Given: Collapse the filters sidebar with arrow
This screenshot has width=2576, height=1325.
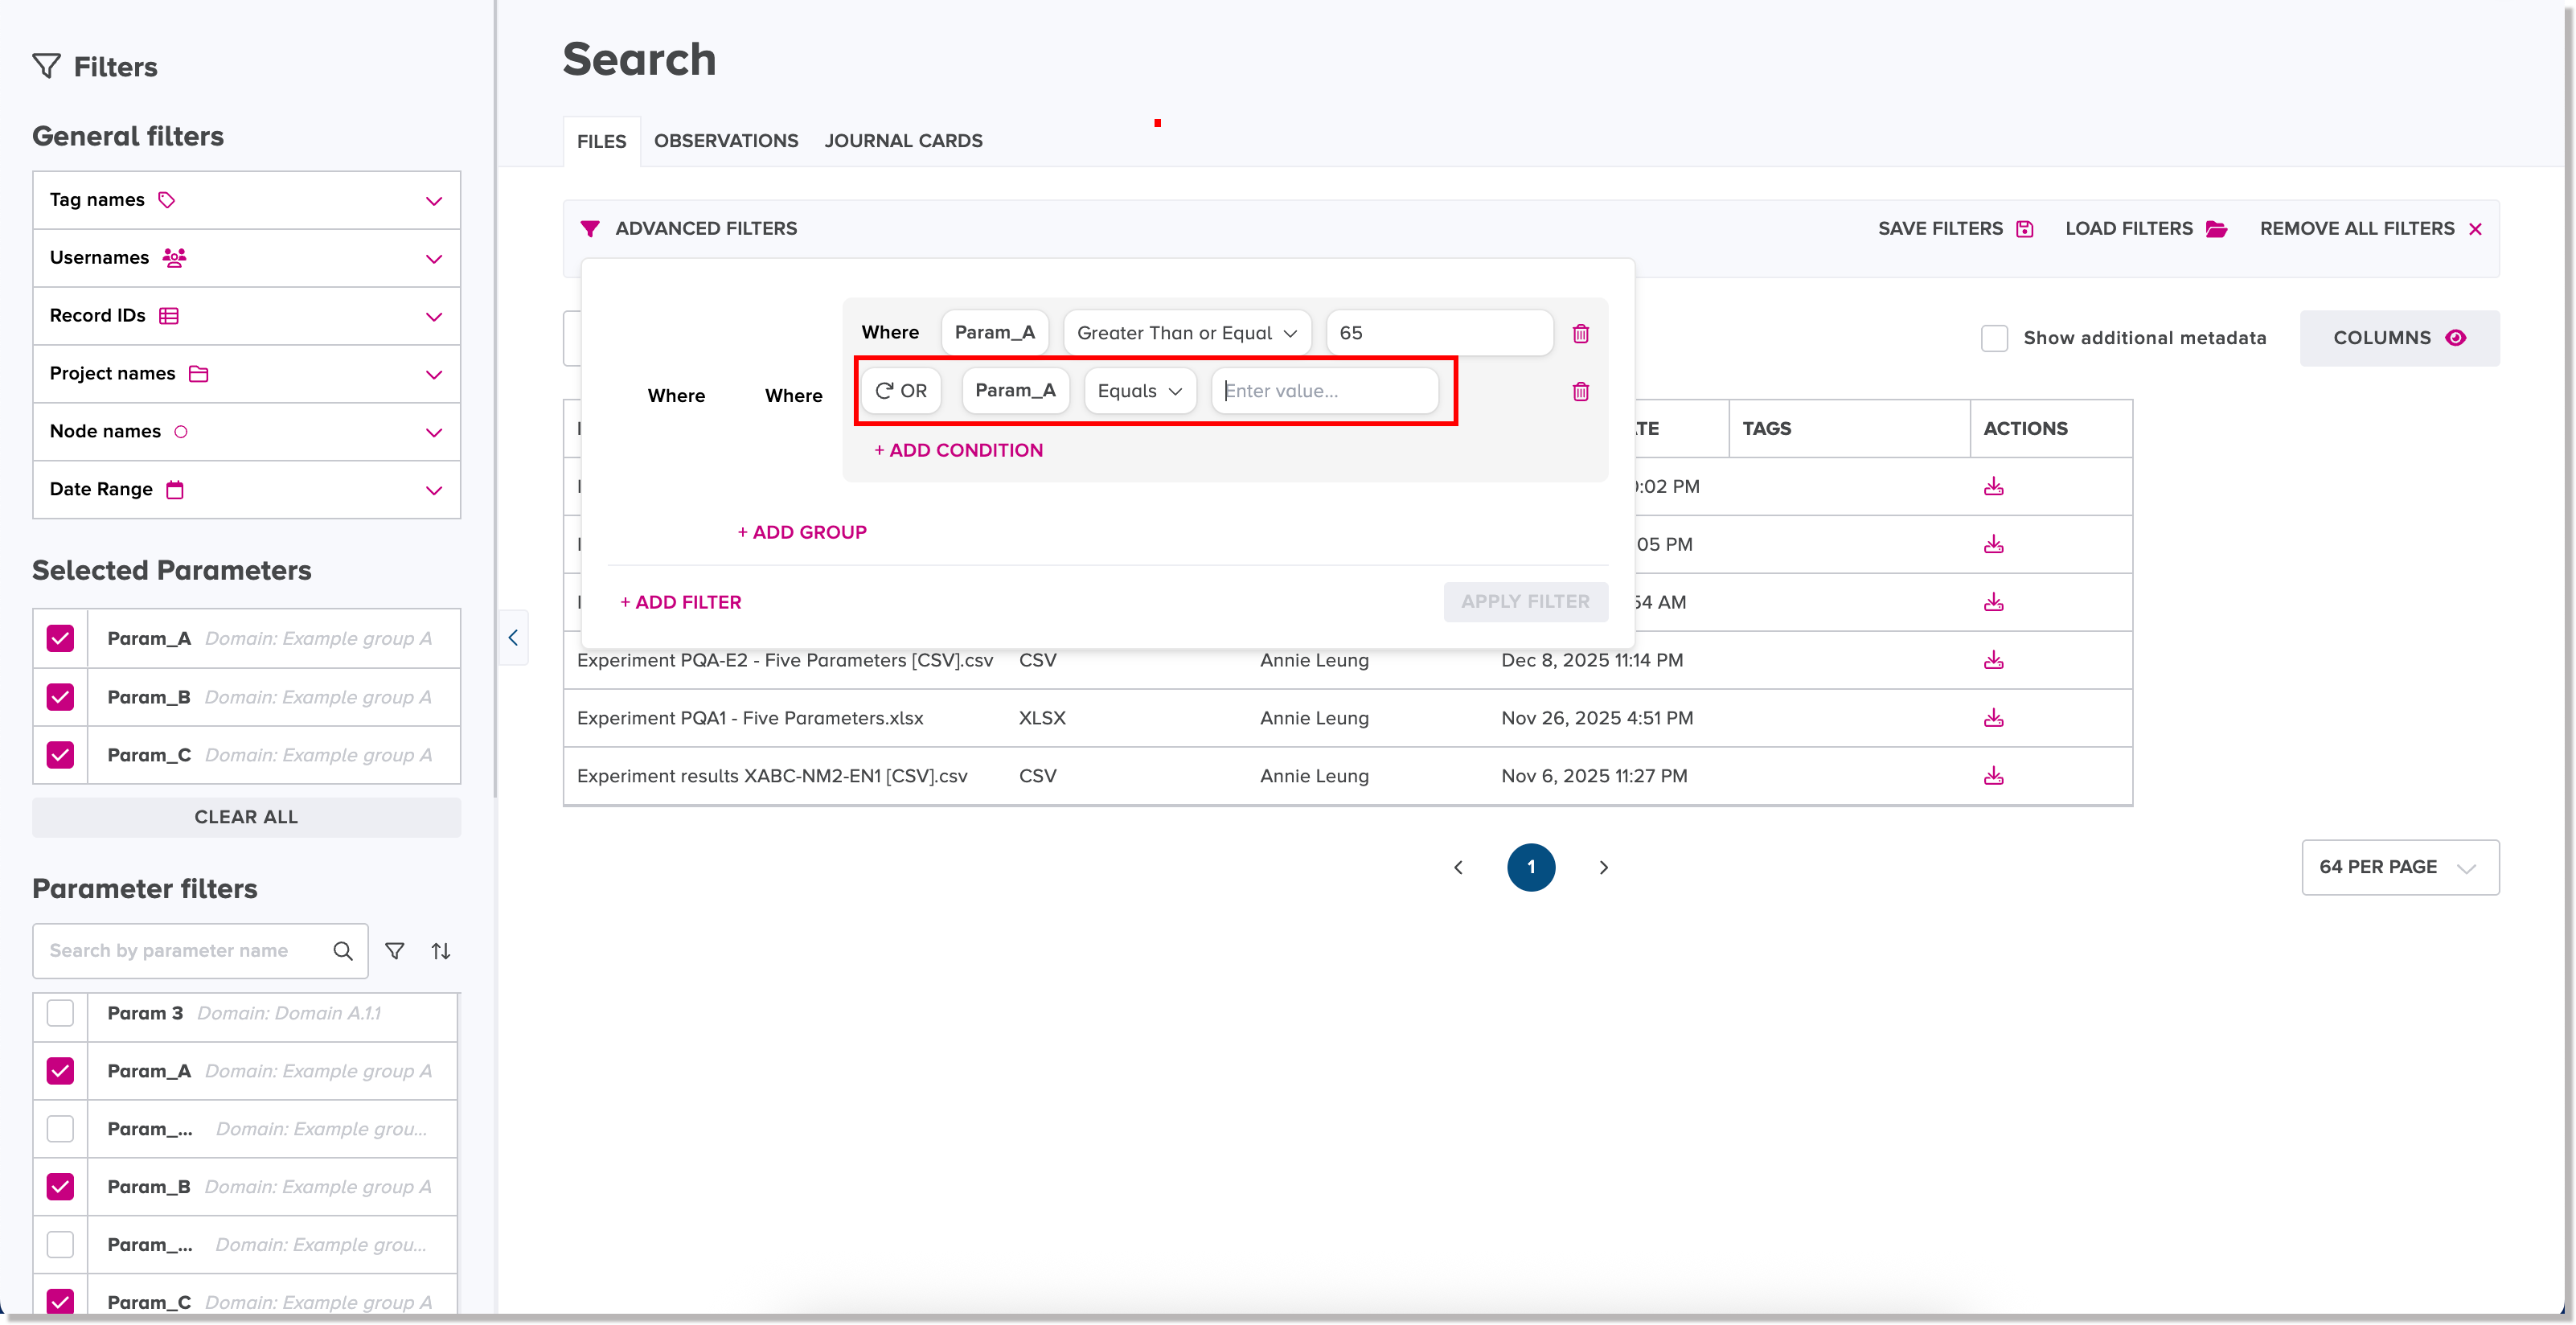Looking at the screenshot, I should (513, 637).
